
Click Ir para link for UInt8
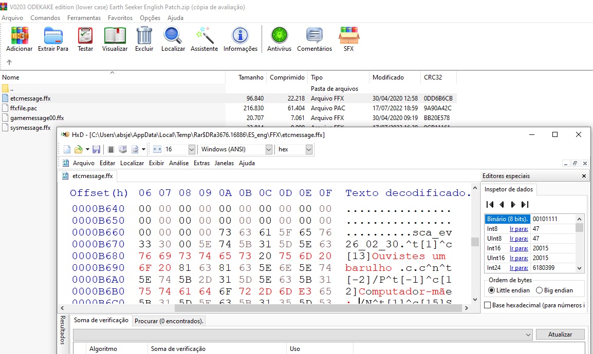519,239
